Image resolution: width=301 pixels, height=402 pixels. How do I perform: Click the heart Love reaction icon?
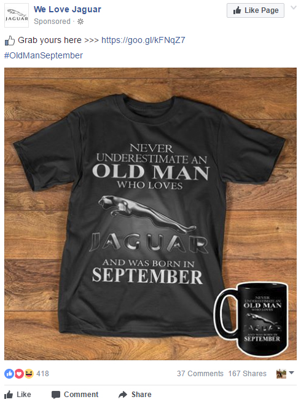[19, 374]
